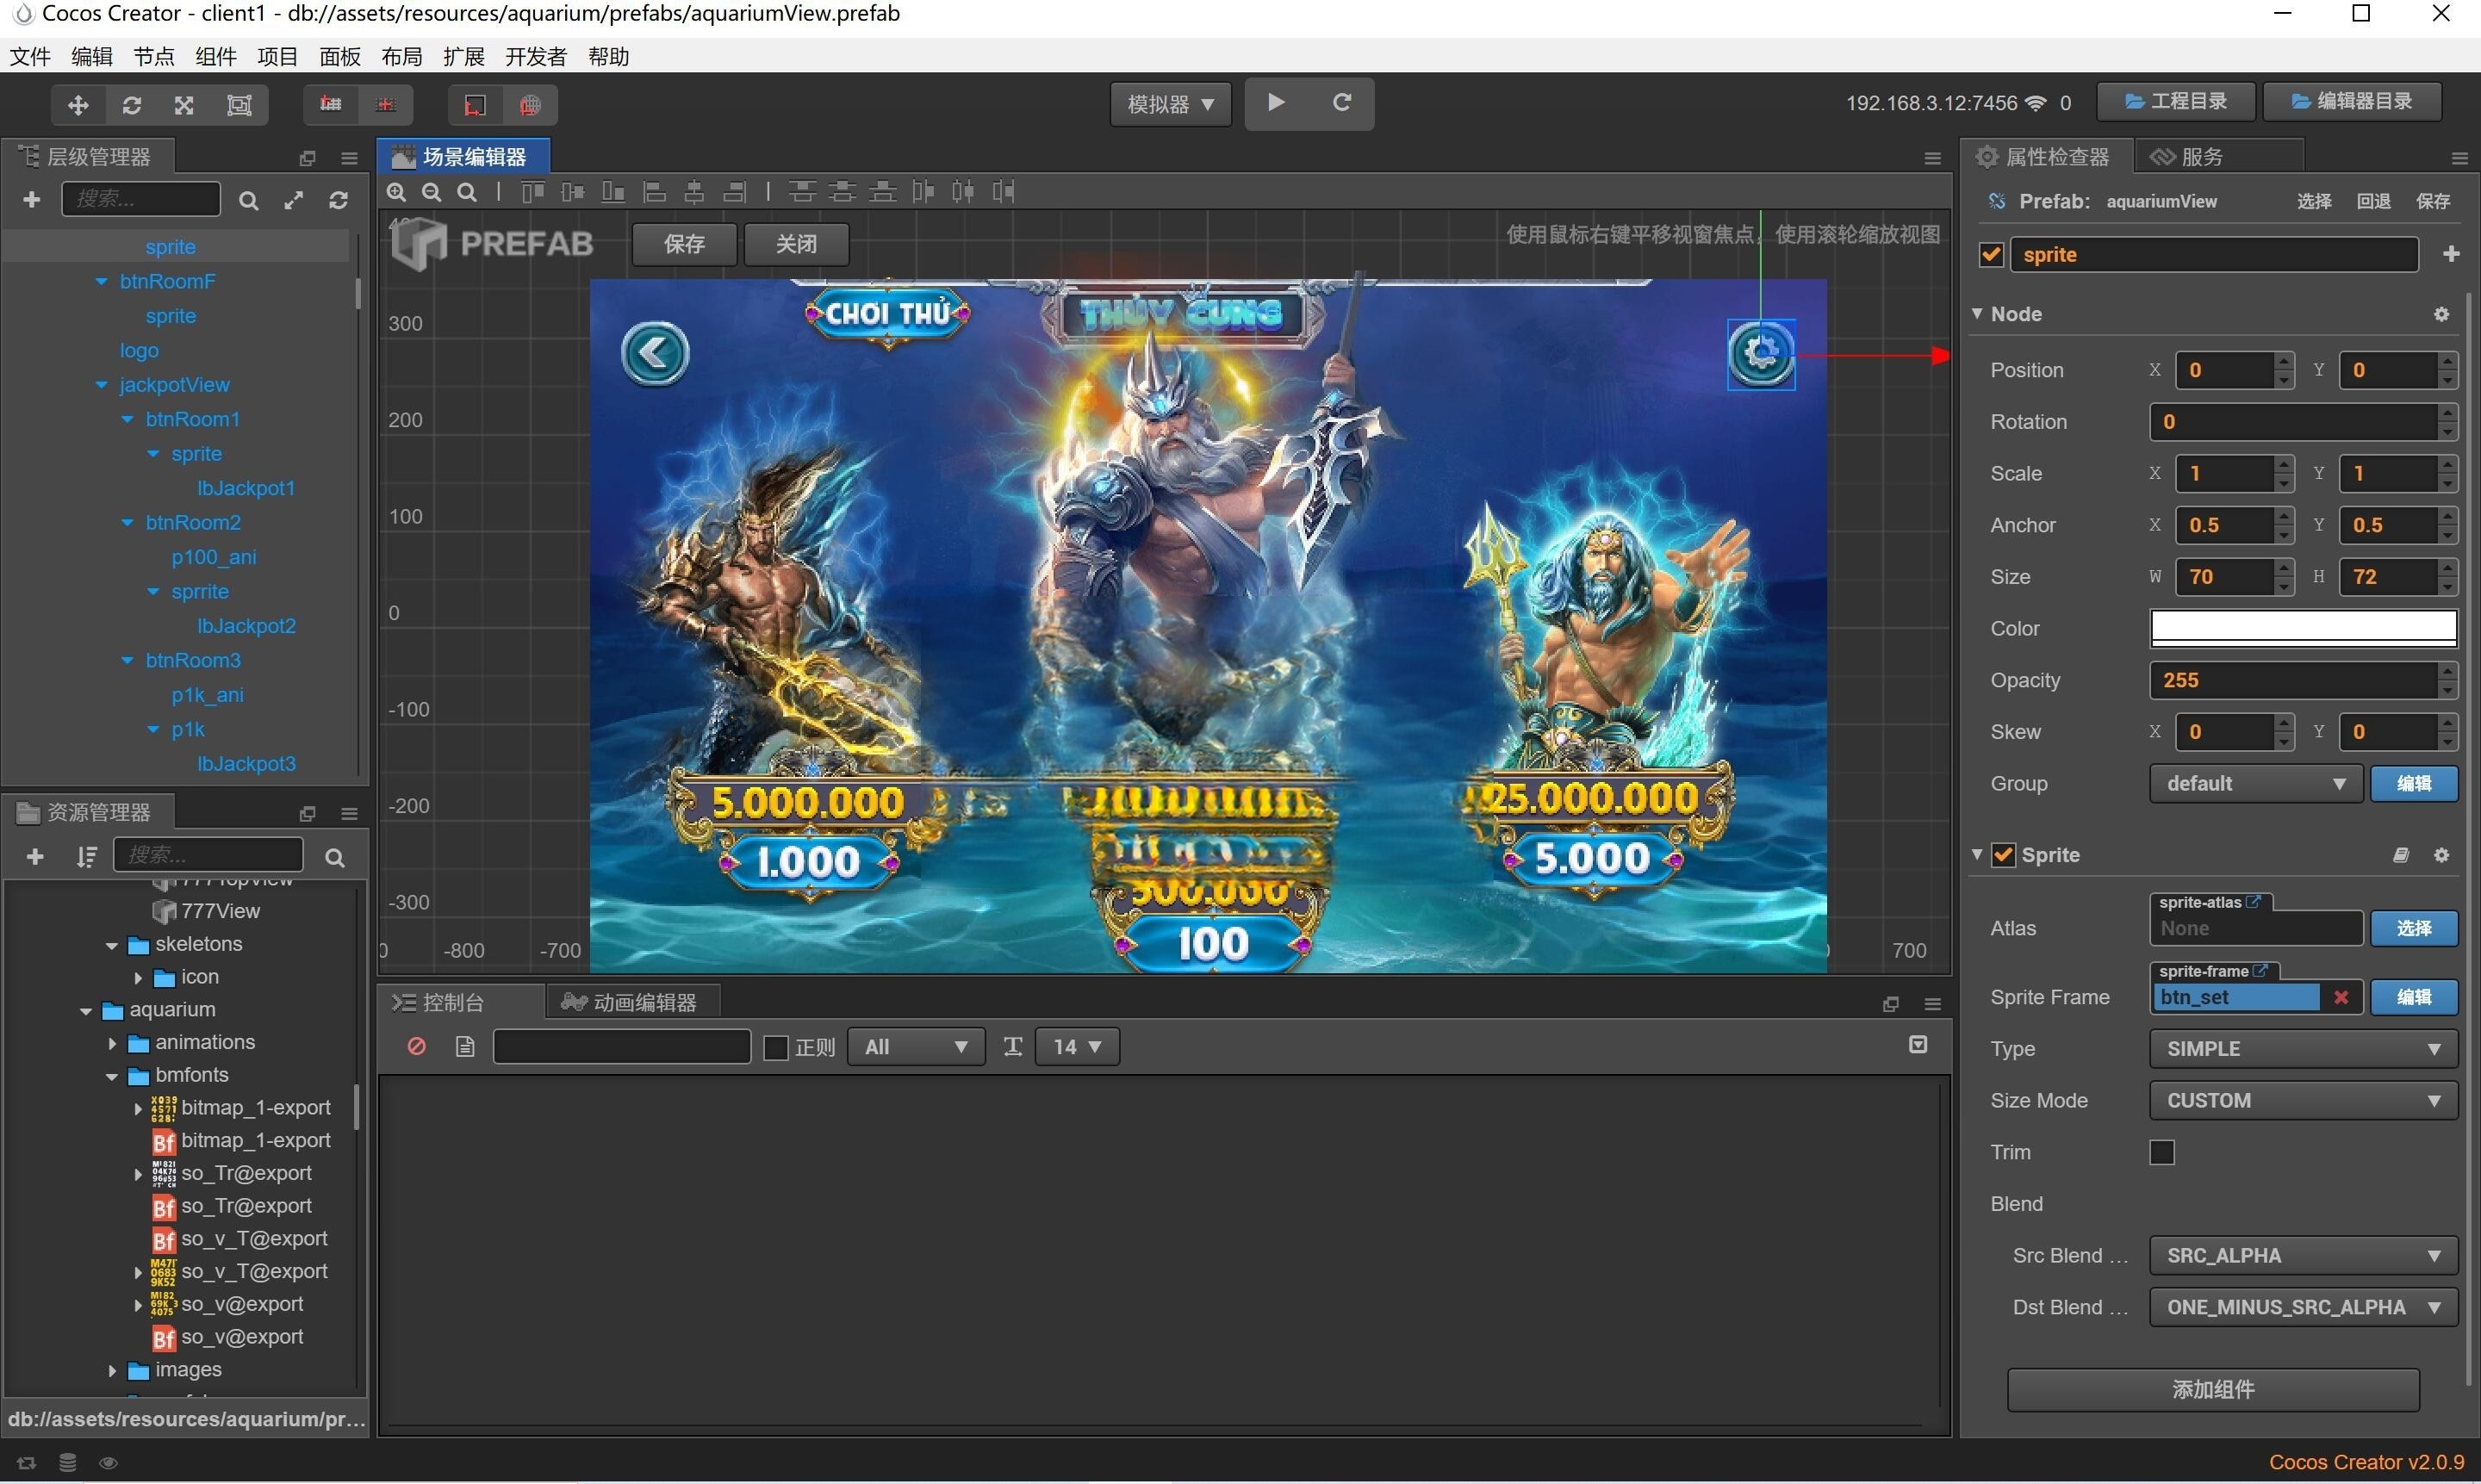The width and height of the screenshot is (2481, 1484).
Task: Remove the btn_set sprite frame
Action: point(2341,998)
